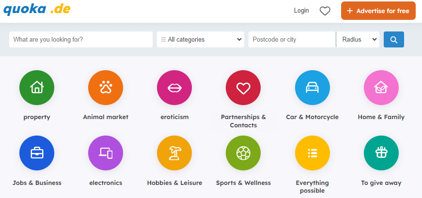
Task: Open the Hobbies & Leisure palm icon
Action: click(174, 153)
